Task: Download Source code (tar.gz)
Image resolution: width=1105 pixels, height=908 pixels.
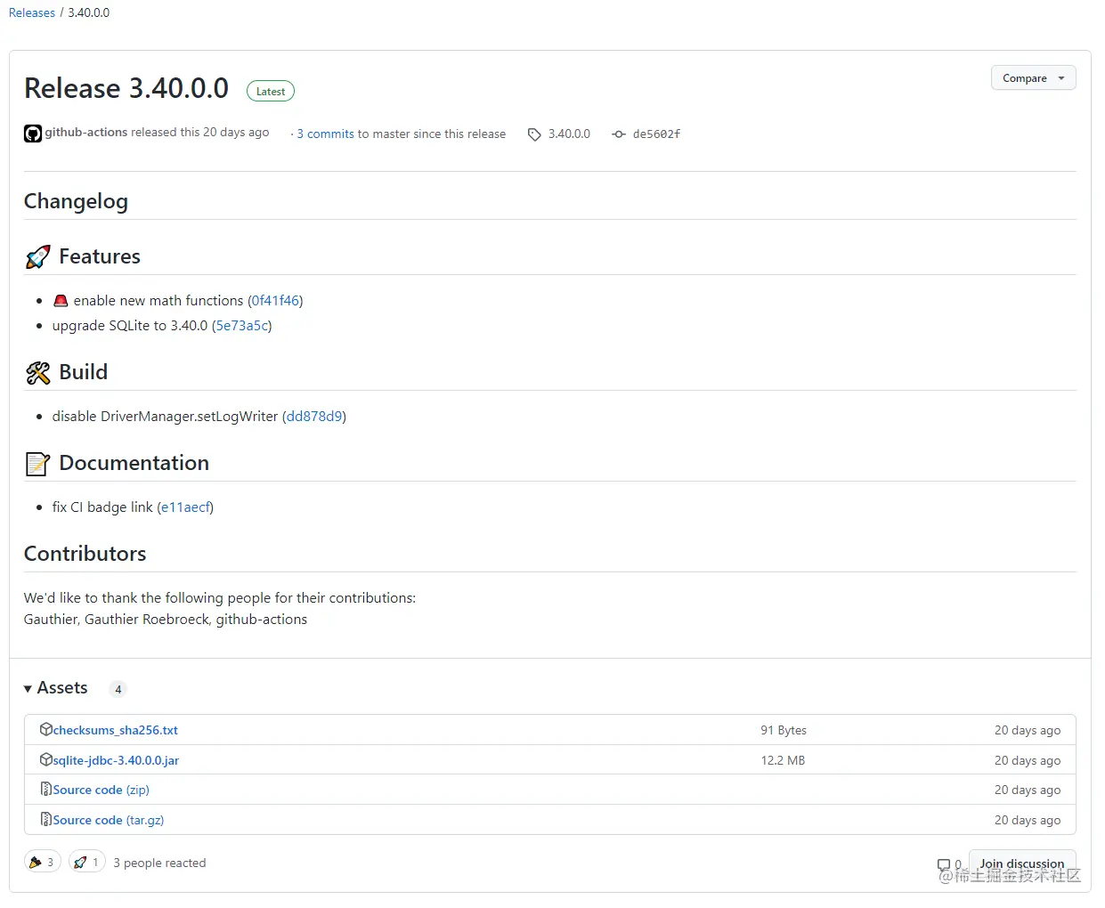Action: [x=109, y=820]
